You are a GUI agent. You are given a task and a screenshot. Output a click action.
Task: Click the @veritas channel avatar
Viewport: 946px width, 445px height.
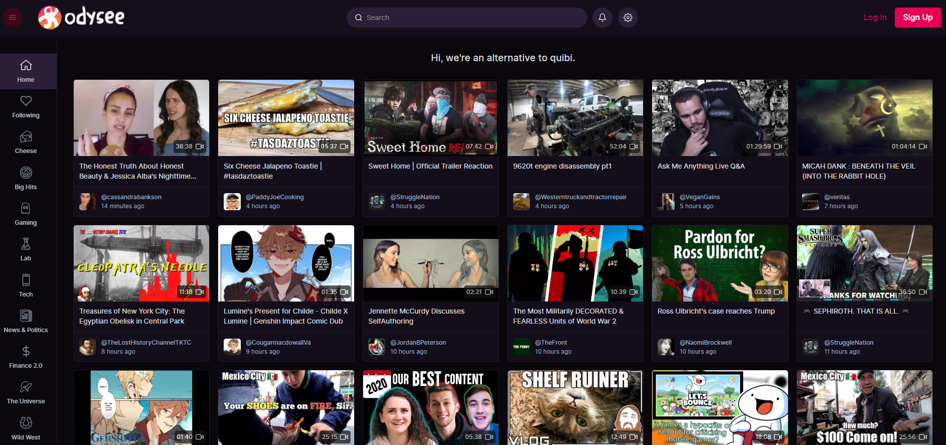pos(811,202)
